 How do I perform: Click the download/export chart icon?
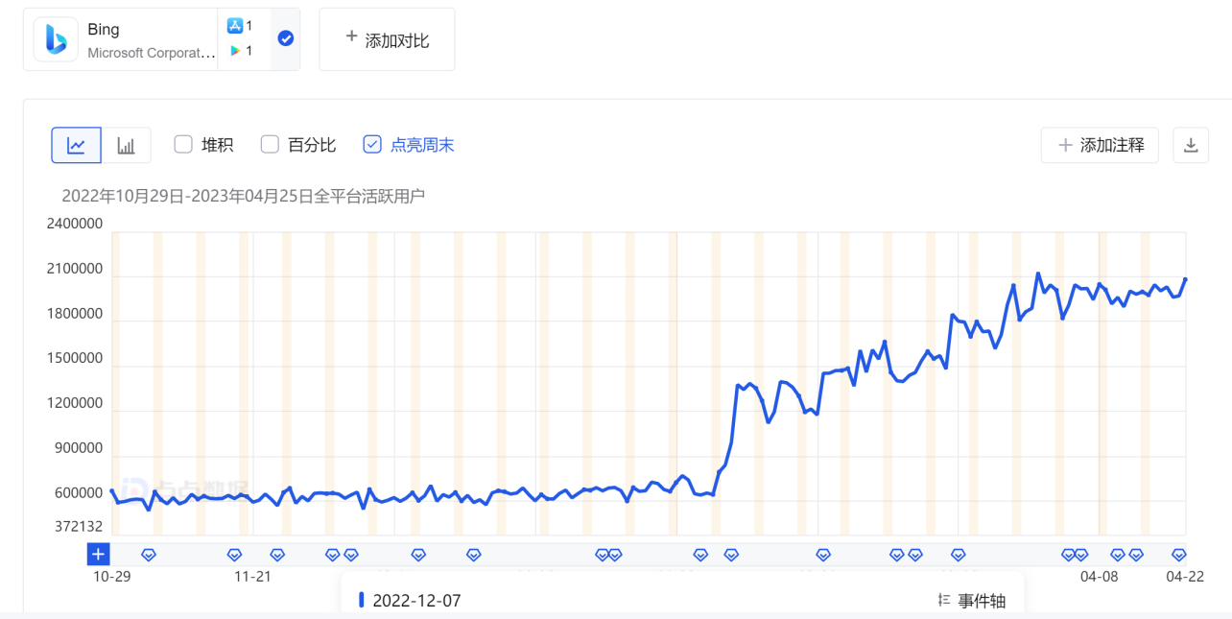[1191, 144]
